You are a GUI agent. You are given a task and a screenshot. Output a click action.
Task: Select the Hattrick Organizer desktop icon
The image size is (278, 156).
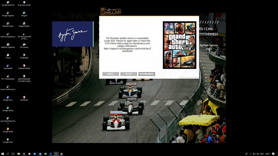[8, 46]
